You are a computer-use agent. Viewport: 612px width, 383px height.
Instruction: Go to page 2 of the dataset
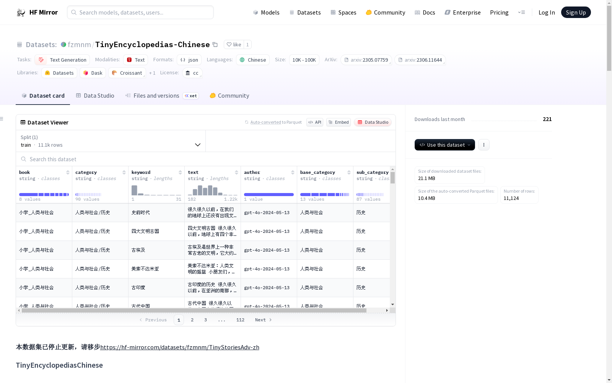[x=192, y=320]
